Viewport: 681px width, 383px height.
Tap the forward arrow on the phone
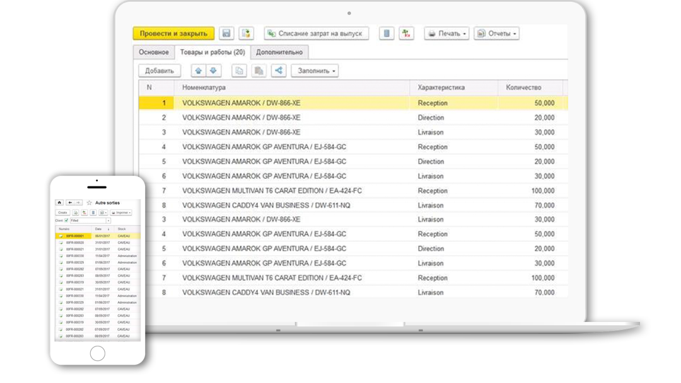click(78, 203)
